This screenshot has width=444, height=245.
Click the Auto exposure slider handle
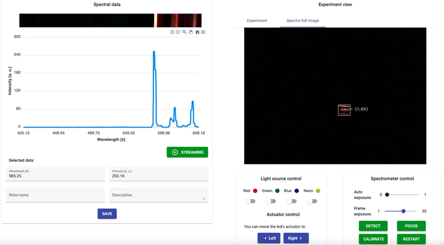(387, 195)
